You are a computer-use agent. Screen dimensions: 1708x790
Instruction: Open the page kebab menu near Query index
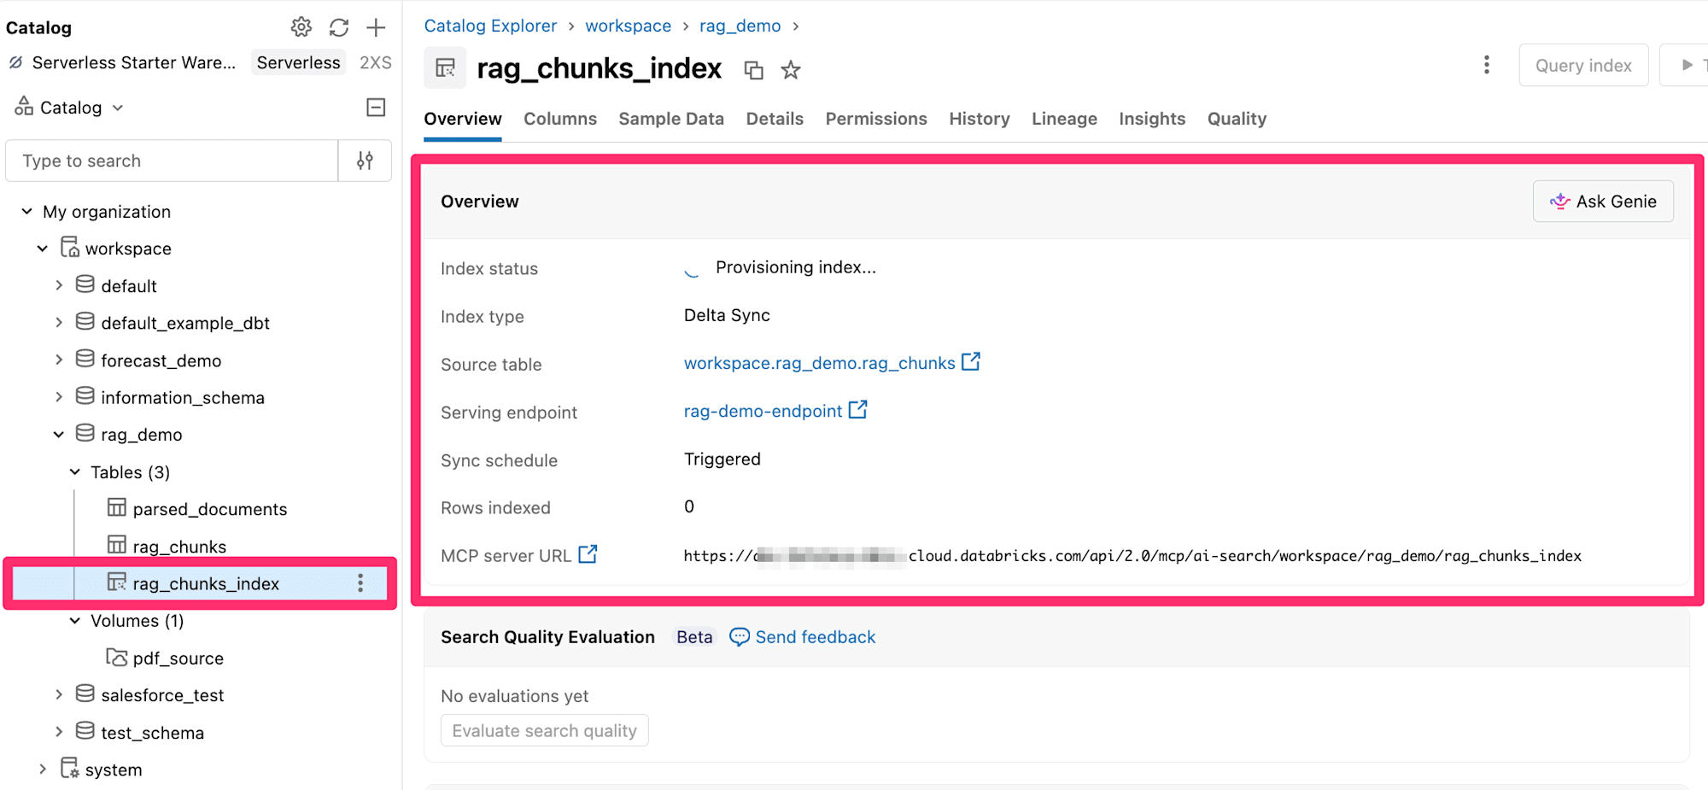pyautogui.click(x=1487, y=65)
